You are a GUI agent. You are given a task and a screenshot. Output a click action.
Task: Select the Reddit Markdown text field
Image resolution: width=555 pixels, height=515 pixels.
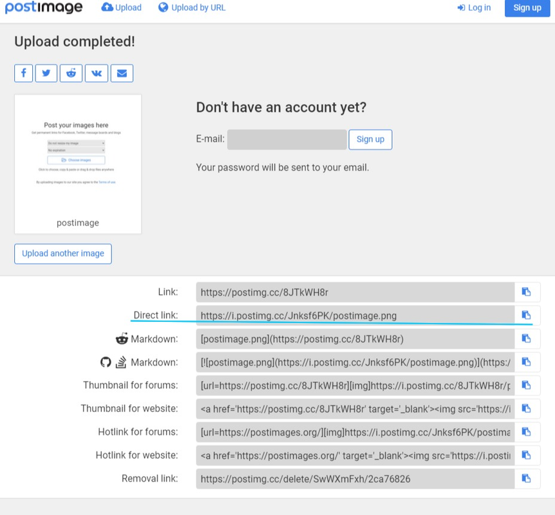tap(355, 339)
